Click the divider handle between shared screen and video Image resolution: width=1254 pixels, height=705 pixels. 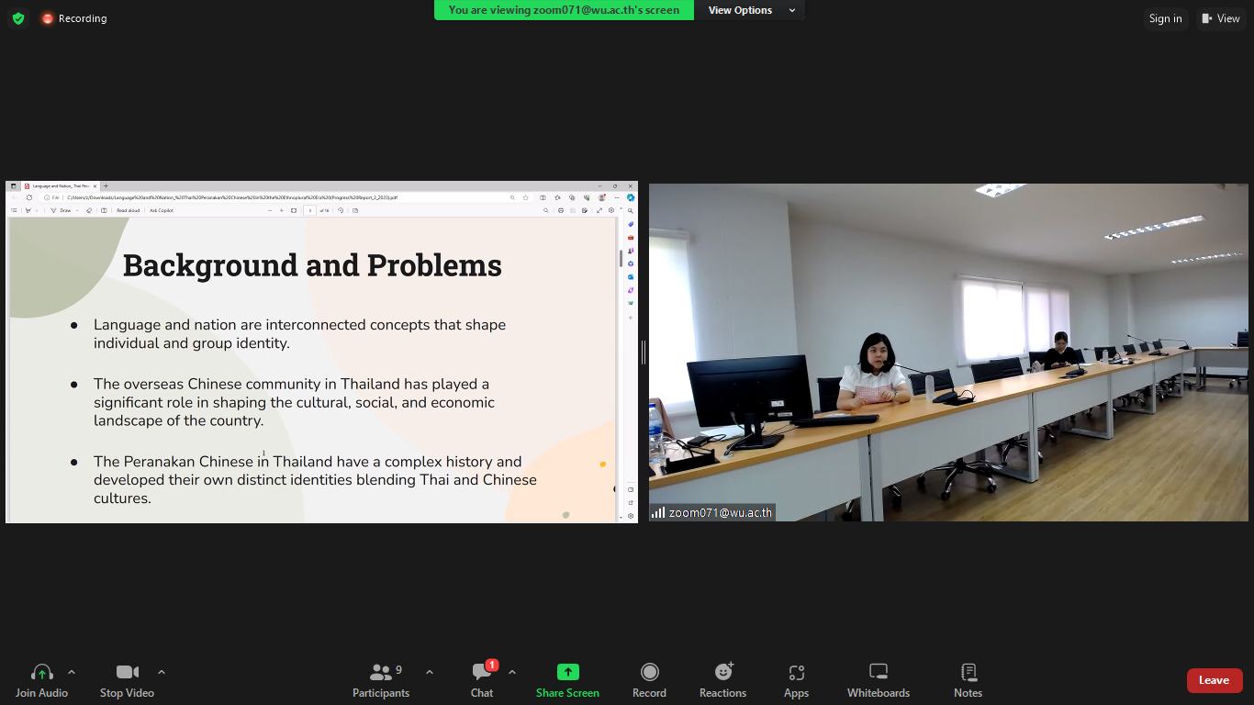click(644, 352)
